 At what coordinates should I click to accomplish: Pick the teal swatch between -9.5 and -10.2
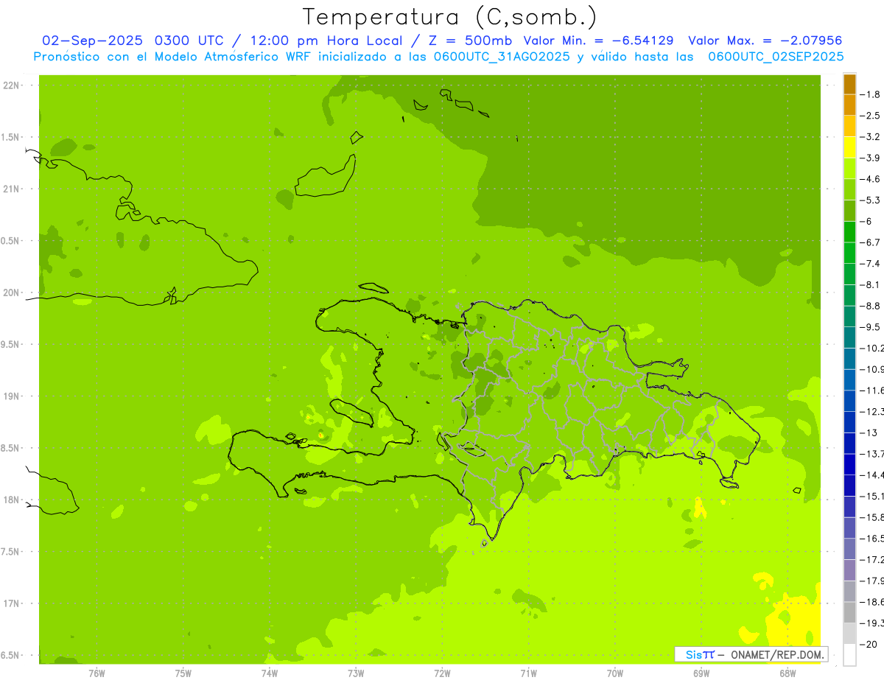tap(849, 337)
